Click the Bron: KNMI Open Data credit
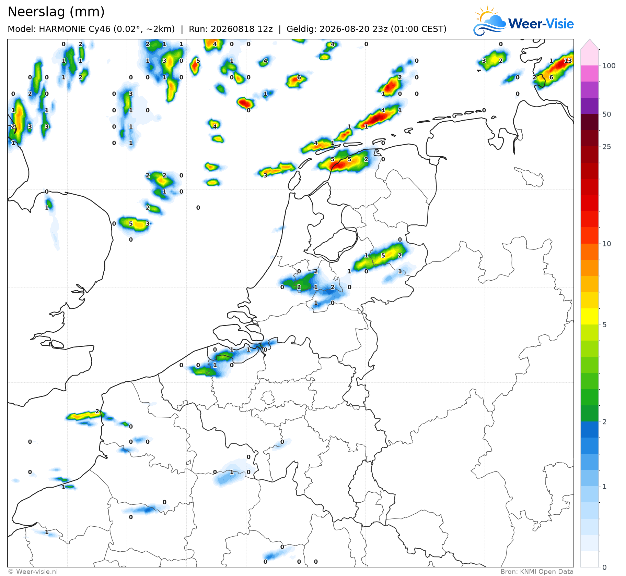 click(x=537, y=572)
